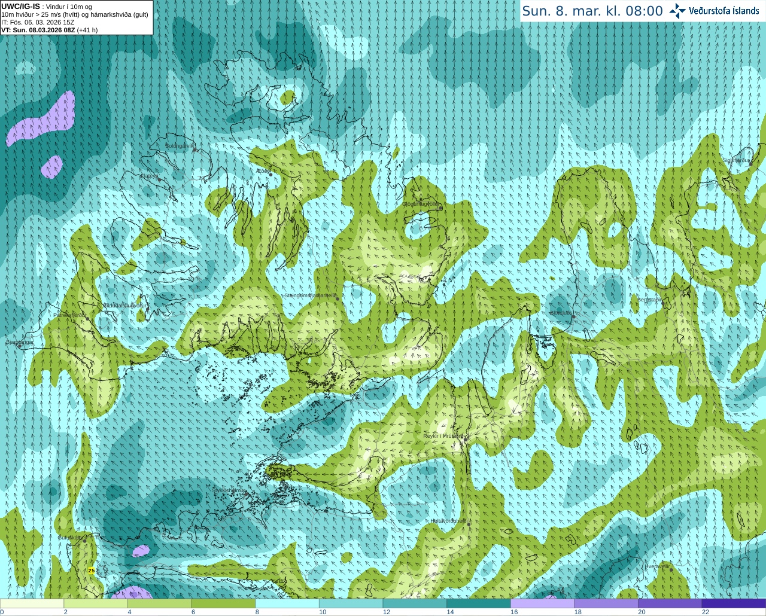Pick the darkest indigo legend swatch above 22
Screen dimensions: 766x616
(734, 603)
